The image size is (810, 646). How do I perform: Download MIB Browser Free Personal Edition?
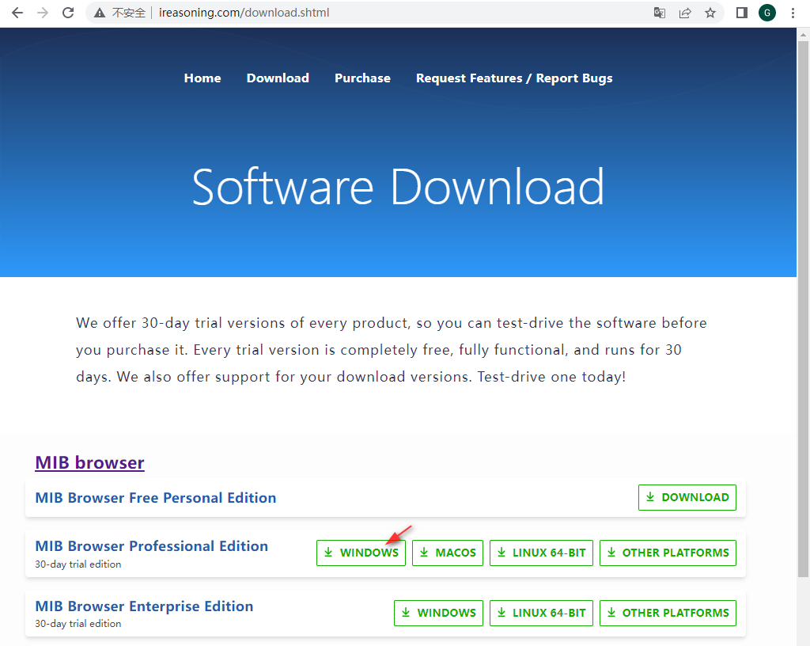(687, 497)
